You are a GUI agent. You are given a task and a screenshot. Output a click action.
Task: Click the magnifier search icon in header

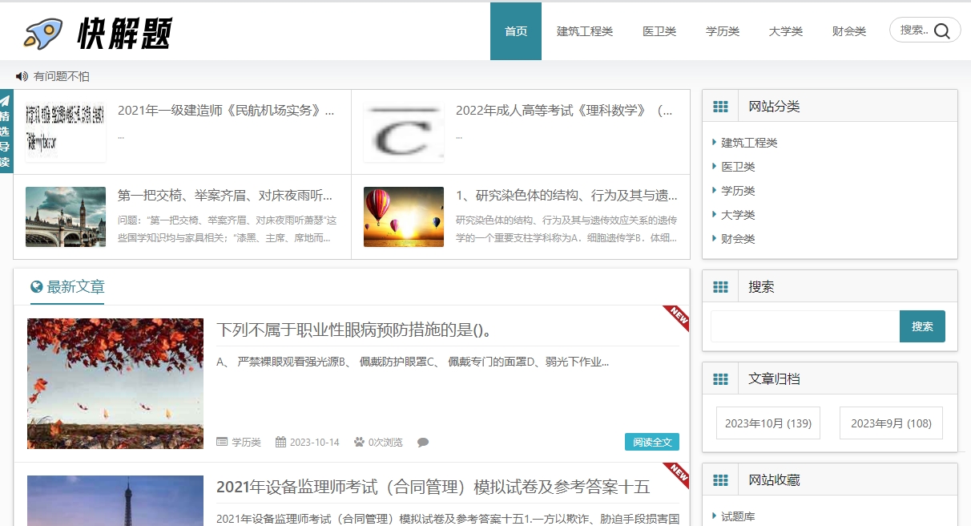coord(942,31)
